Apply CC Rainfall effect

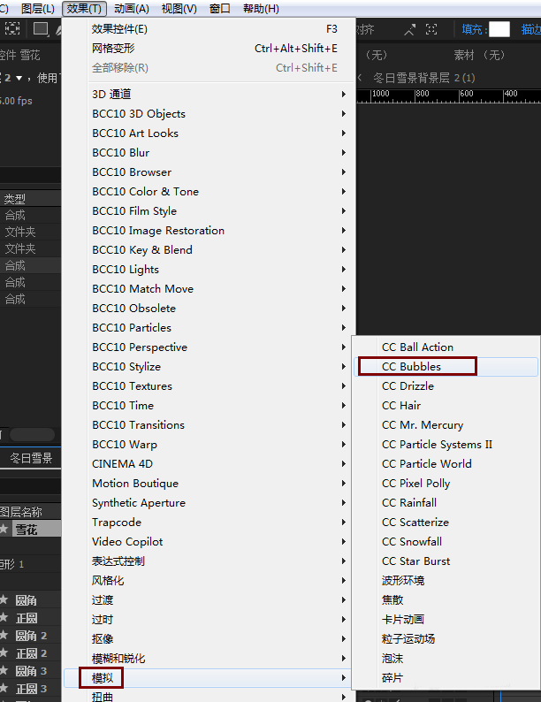(x=446, y=503)
